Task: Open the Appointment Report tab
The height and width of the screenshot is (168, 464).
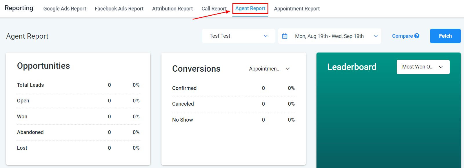Action: click(x=297, y=9)
